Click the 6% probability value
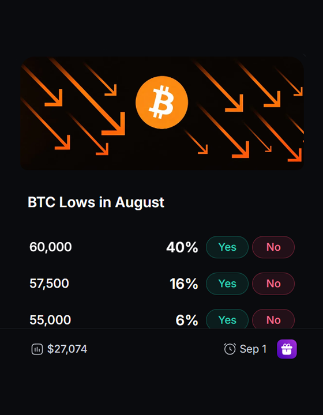 click(187, 320)
